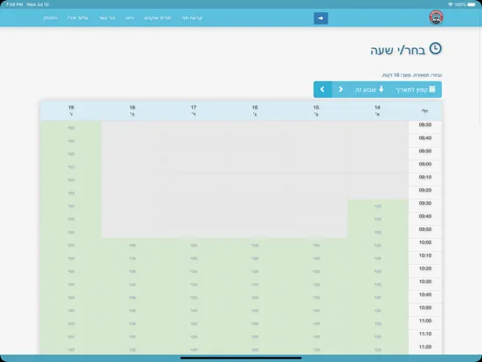The width and height of the screenshot is (482, 362).
Task: Book the free slot on day 15 at 11:20
Action: coord(316,350)
